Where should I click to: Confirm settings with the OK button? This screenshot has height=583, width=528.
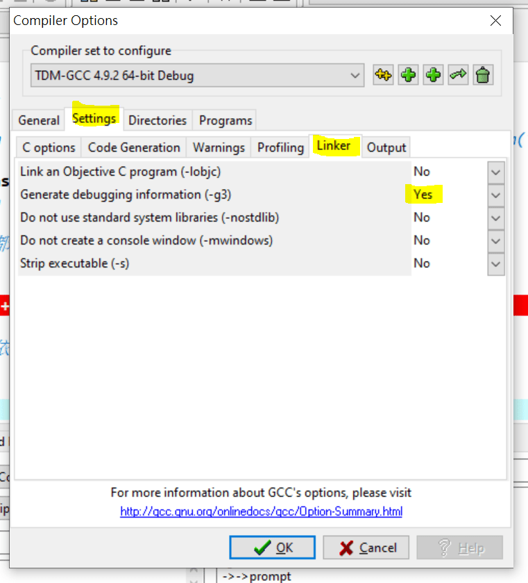point(272,548)
